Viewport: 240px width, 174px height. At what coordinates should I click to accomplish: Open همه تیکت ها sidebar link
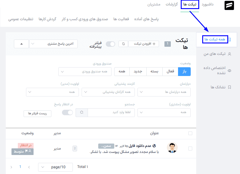215,40
